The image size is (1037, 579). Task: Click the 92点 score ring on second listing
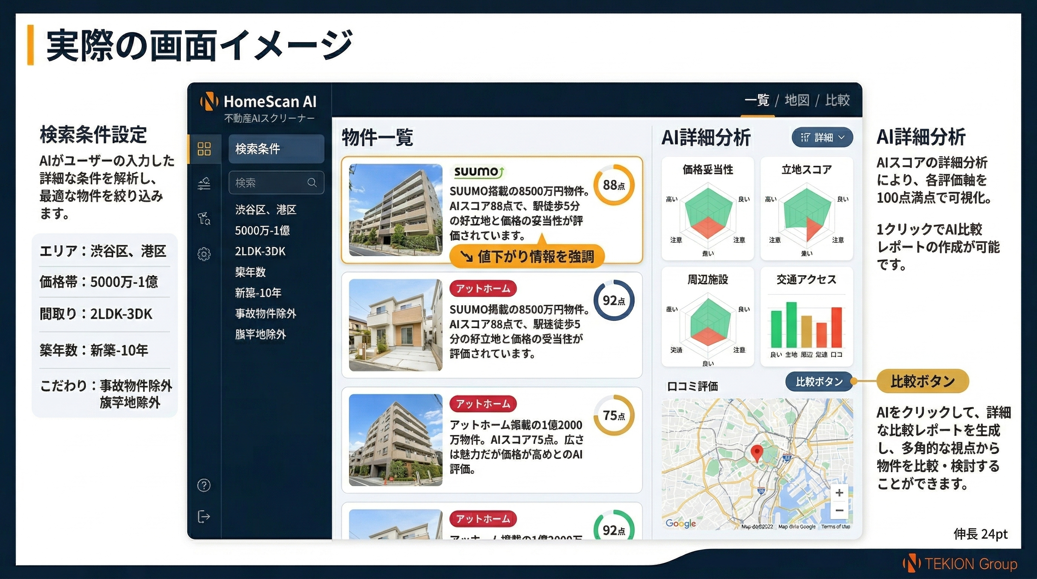click(x=613, y=300)
